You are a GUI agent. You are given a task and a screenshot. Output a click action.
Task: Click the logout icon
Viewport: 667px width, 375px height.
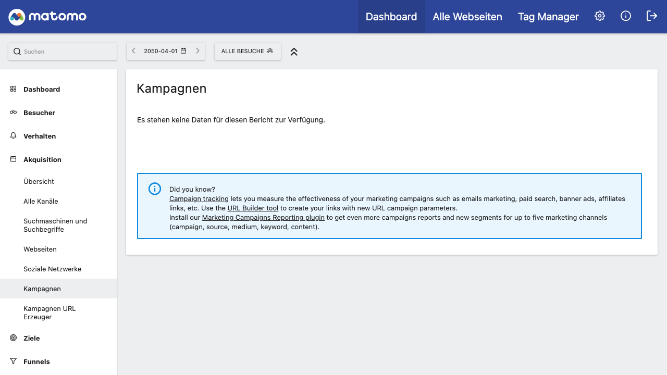(x=652, y=16)
